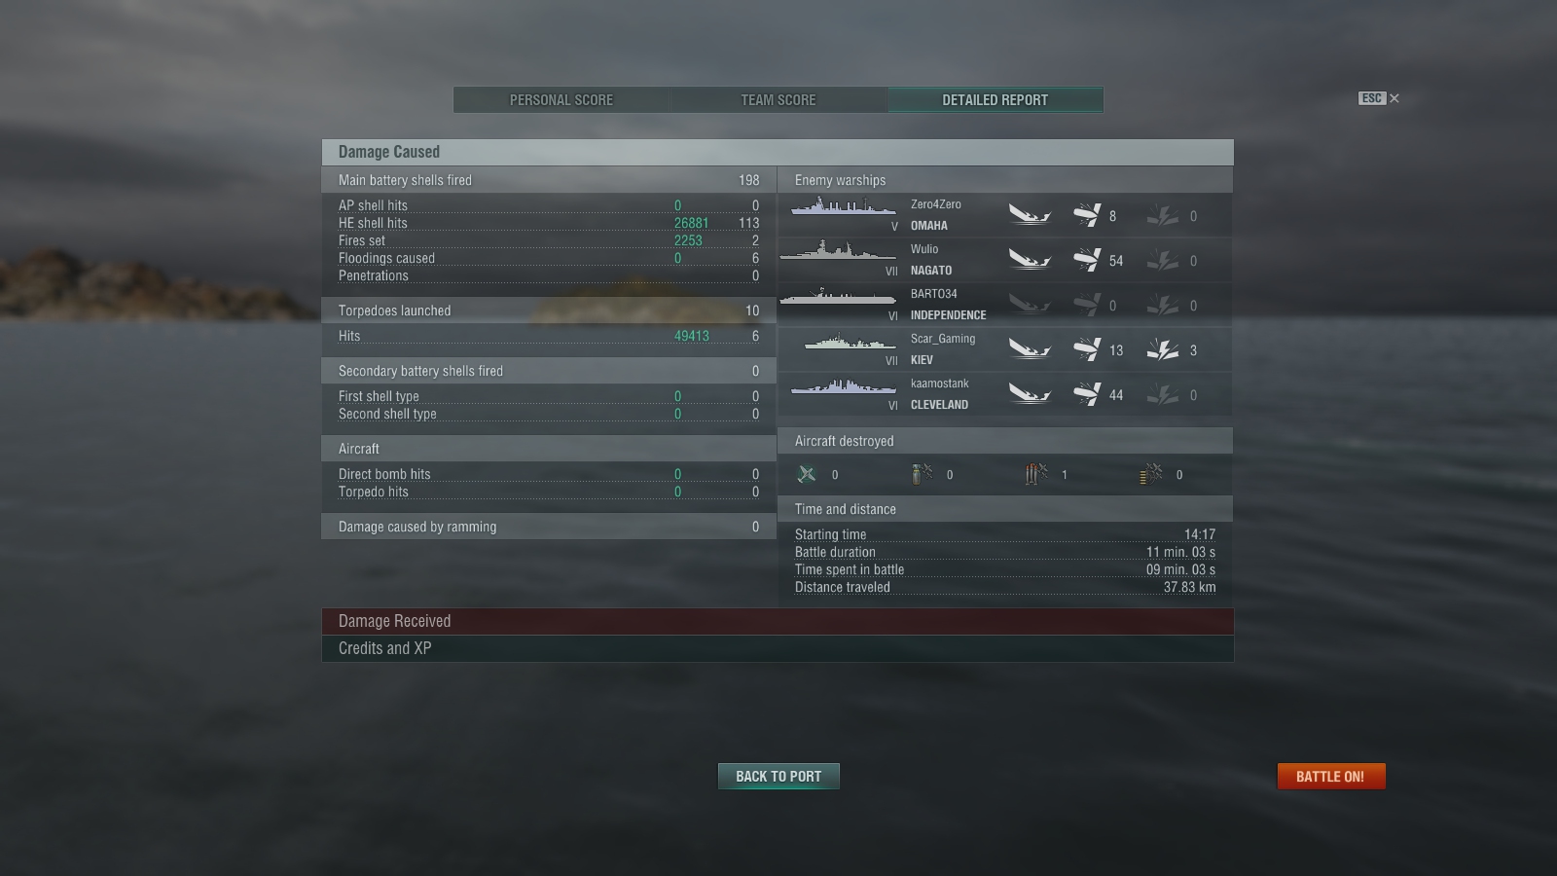
Task: Click the Kiev ship sunk icon
Action: (1030, 349)
